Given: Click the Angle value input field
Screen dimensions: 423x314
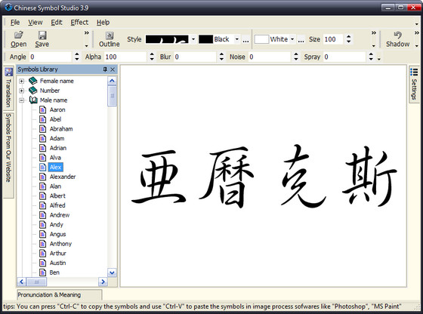Looking at the screenshot, I should (51, 57).
